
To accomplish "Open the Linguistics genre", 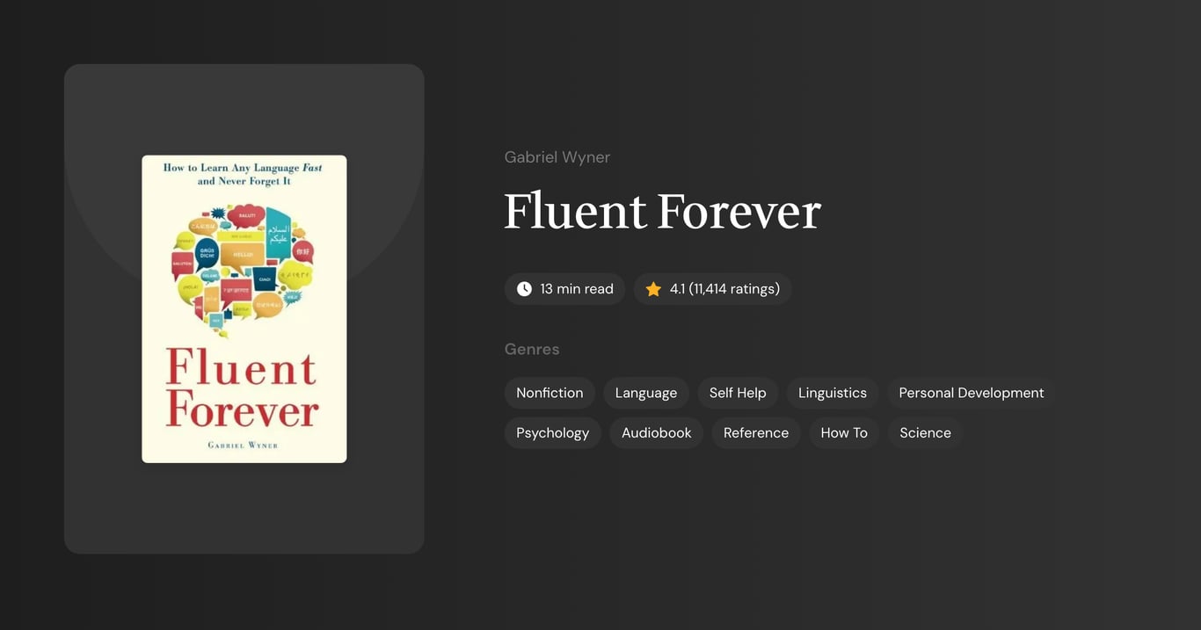I will 832,393.
